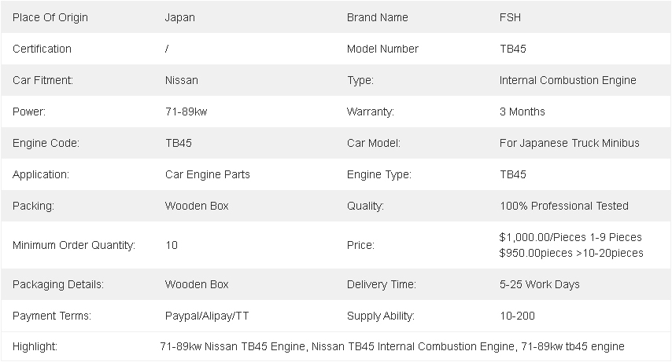This screenshot has height=362, width=672.
Task: Click the '71-89kw tb45 engine' highlight keyword
Action: 573,346
